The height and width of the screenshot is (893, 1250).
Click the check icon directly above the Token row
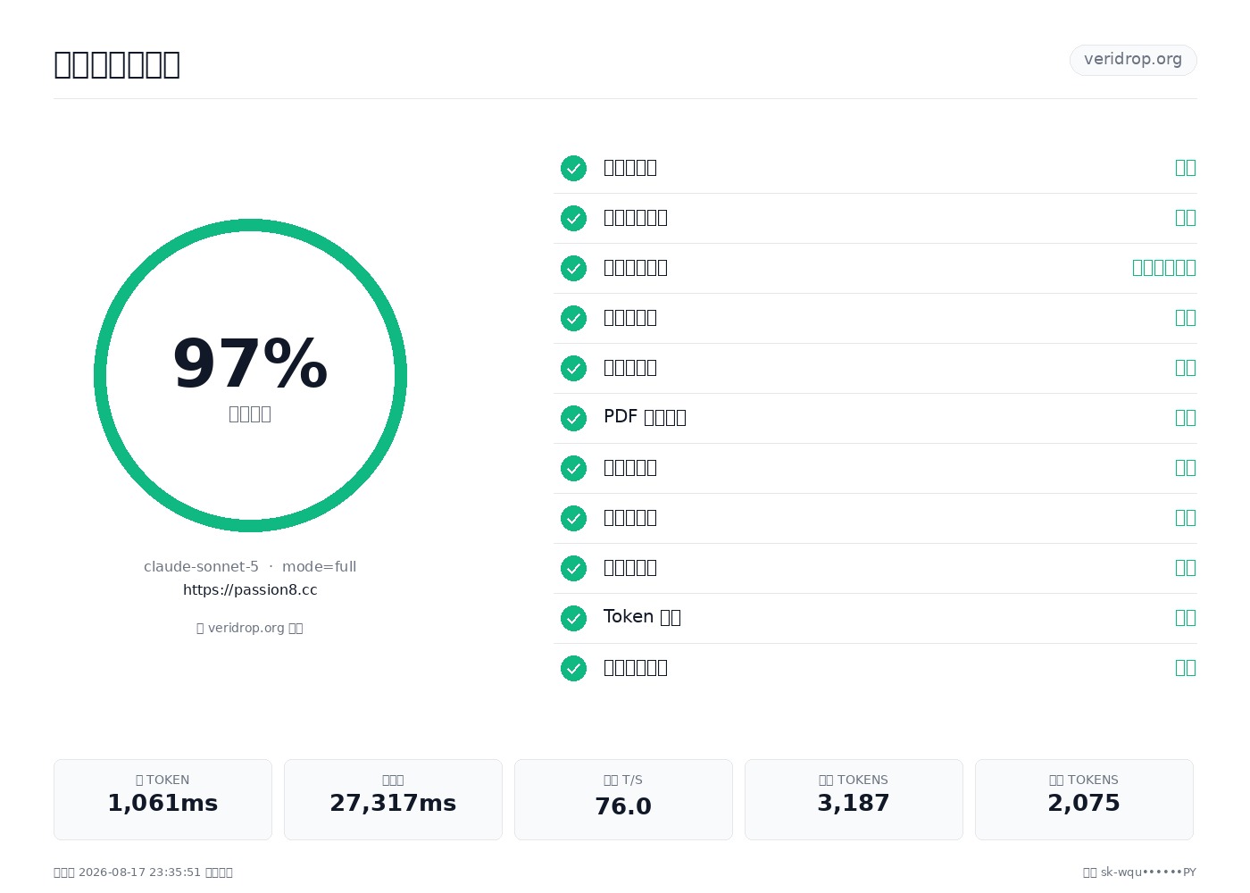pos(573,568)
